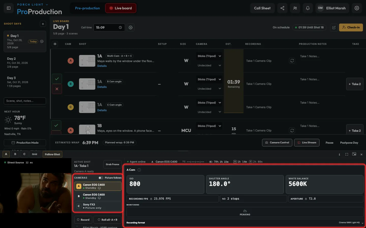
Task: Reject shot 1A with the red X
Action: tap(57, 89)
